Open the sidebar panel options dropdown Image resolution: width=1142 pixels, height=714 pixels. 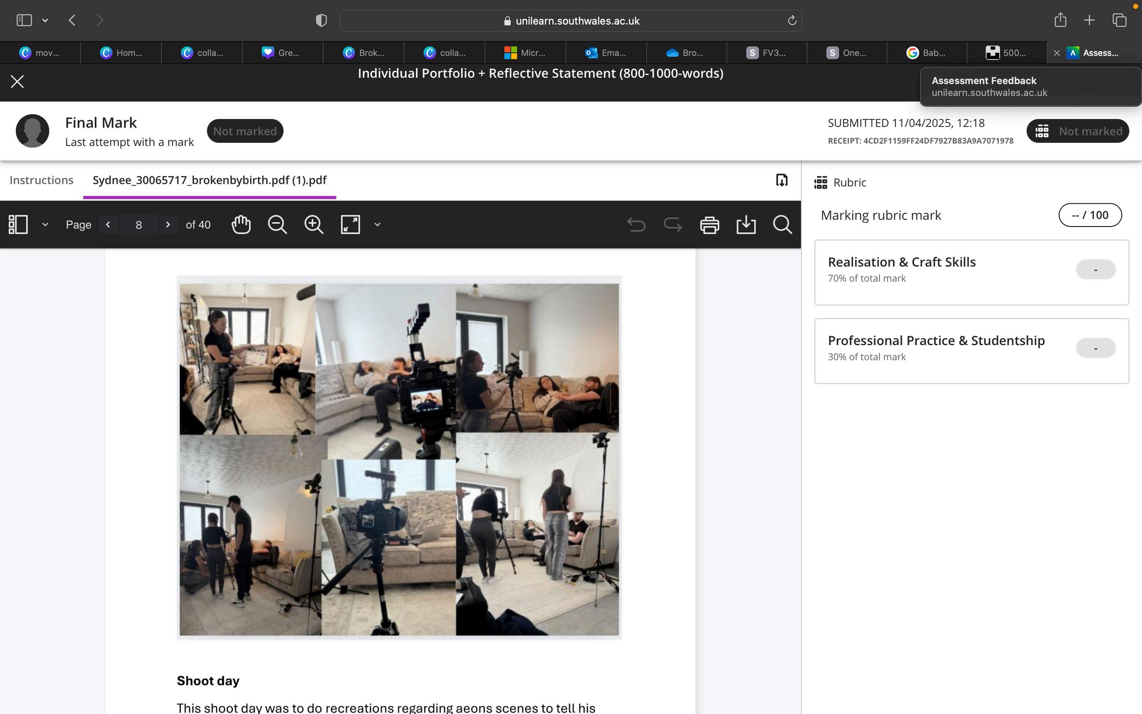45,225
